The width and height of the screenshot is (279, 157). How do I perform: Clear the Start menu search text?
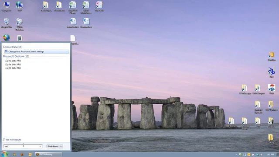[40, 147]
